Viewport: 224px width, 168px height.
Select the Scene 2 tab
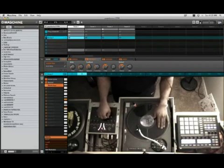pos(93,27)
